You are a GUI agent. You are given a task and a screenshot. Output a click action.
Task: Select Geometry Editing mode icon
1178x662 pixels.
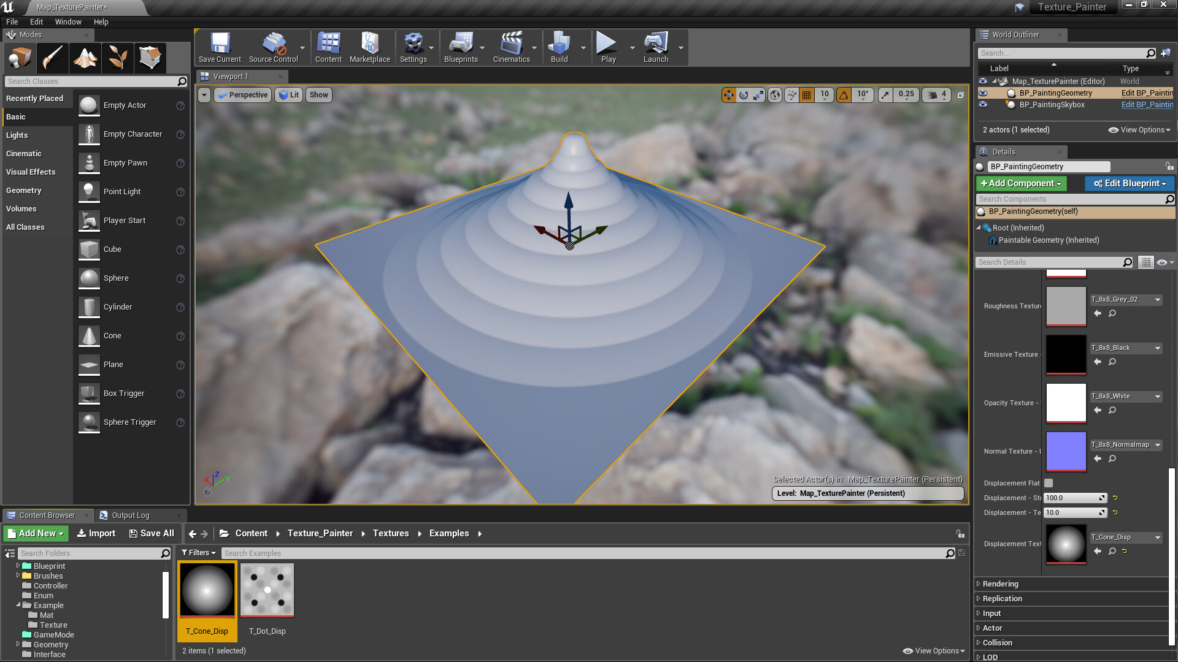point(150,58)
